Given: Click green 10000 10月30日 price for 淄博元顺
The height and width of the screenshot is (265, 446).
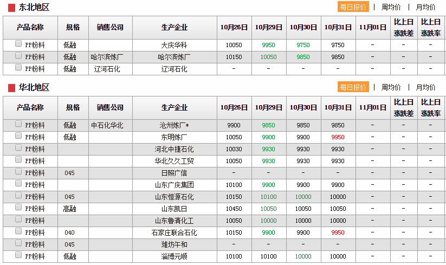Looking at the screenshot, I should (303, 257).
